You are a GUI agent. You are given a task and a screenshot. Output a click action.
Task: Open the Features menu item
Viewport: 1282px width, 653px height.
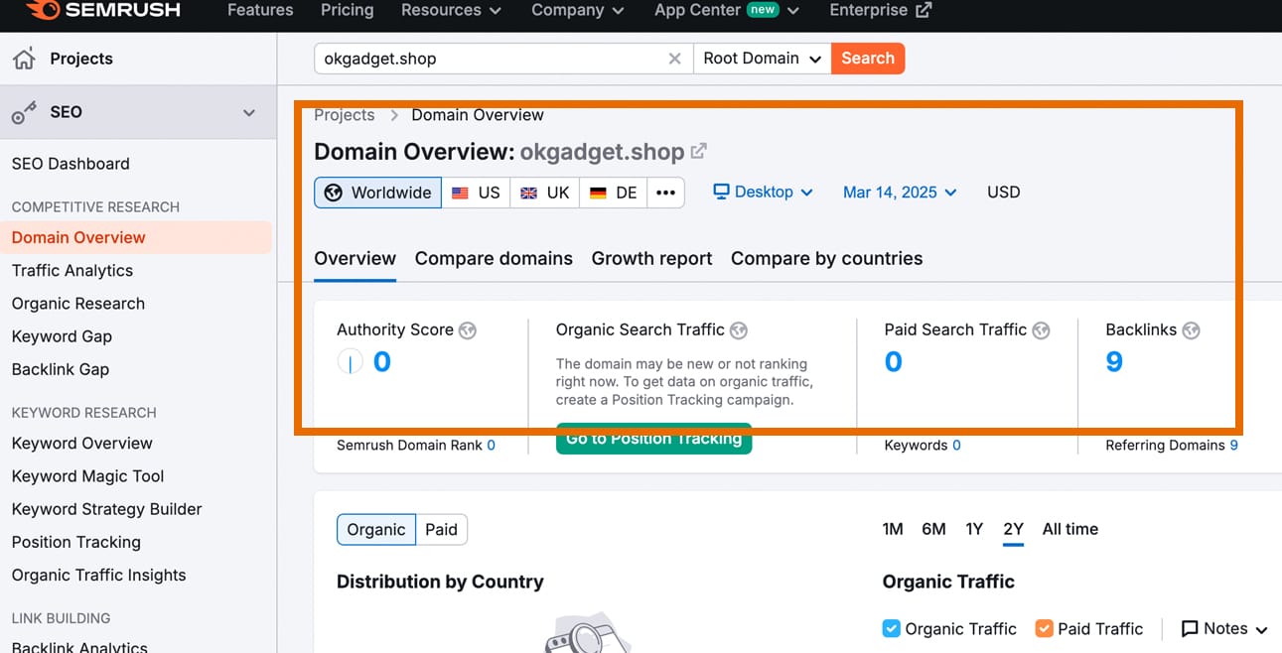(260, 10)
